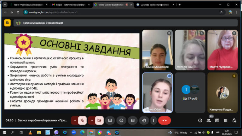Viewport: 242px width, 136px height.
Task: Open the meeting details info icon
Action: pyautogui.click(x=200, y=121)
